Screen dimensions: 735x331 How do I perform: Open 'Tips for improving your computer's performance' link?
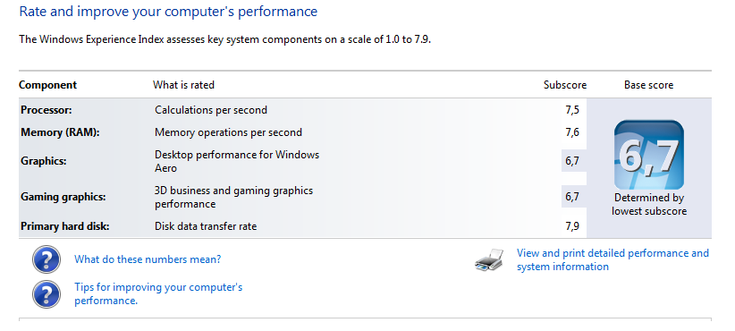click(x=158, y=294)
